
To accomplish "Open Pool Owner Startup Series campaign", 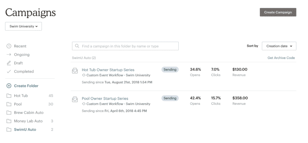I will [105, 98].
